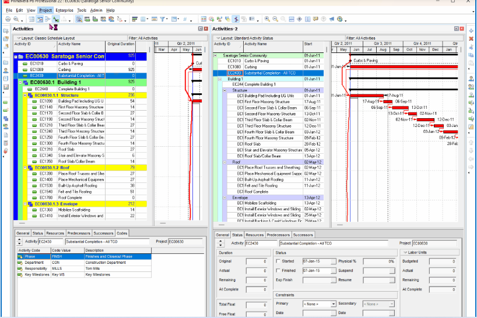
Task: Select the Gantt Chart view icon
Action: (x=40, y=19)
